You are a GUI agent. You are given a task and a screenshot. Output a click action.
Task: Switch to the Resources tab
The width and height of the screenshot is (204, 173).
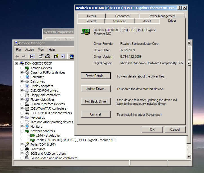pos(122,16)
